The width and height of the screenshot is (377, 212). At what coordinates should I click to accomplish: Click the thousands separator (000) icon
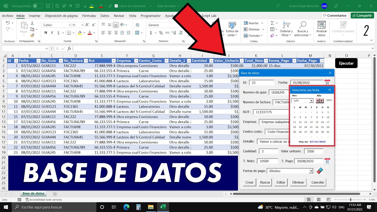(167, 33)
